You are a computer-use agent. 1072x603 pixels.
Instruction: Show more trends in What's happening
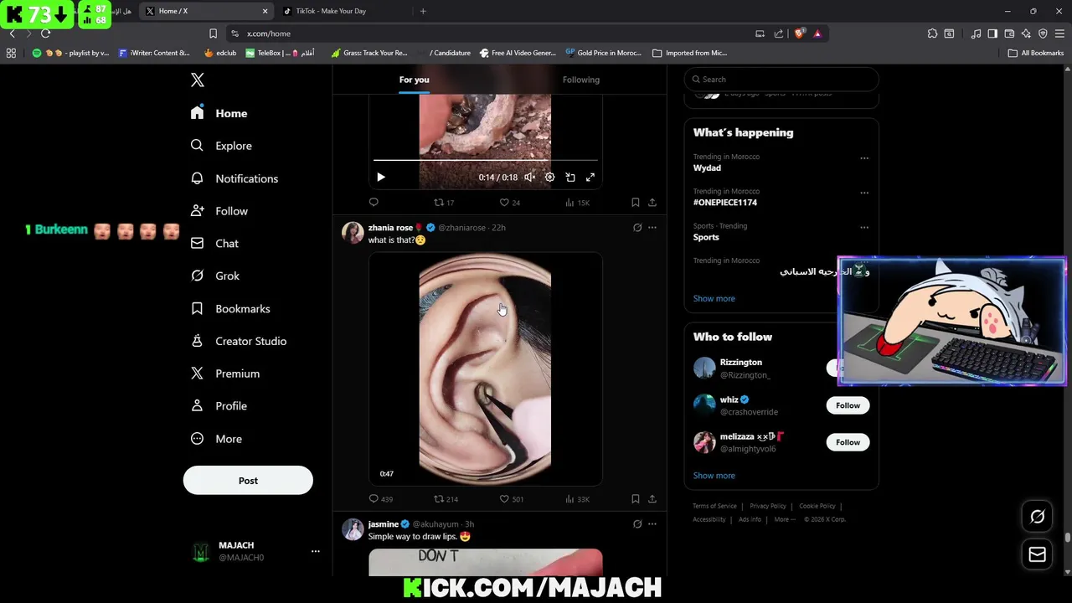pyautogui.click(x=714, y=298)
